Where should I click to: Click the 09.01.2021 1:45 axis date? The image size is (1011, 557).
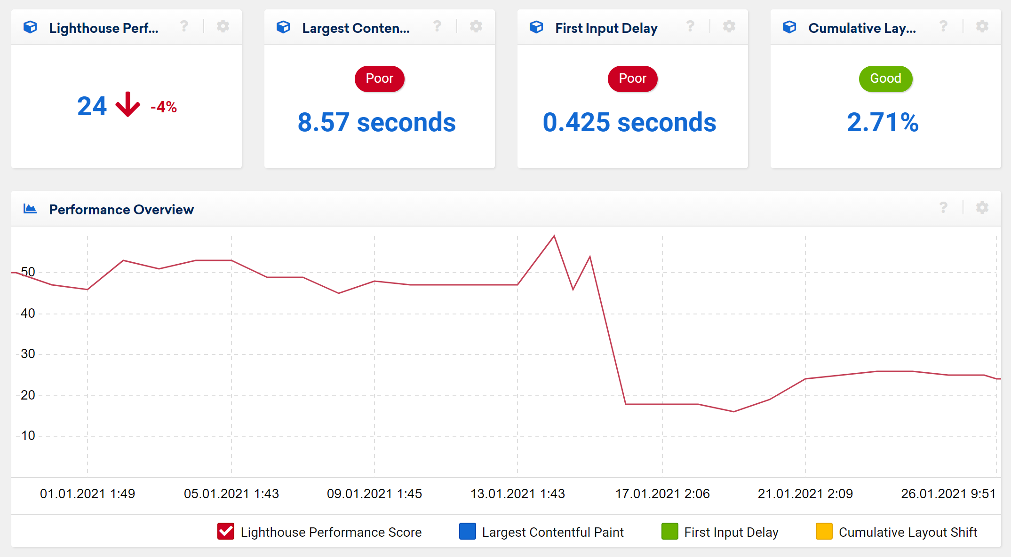[374, 494]
